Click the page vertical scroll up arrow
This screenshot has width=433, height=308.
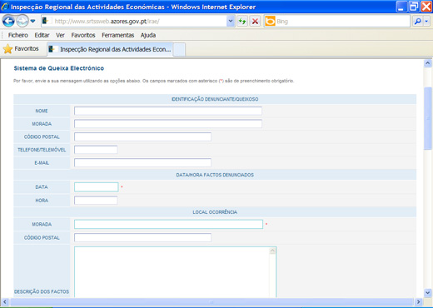pos(428,63)
